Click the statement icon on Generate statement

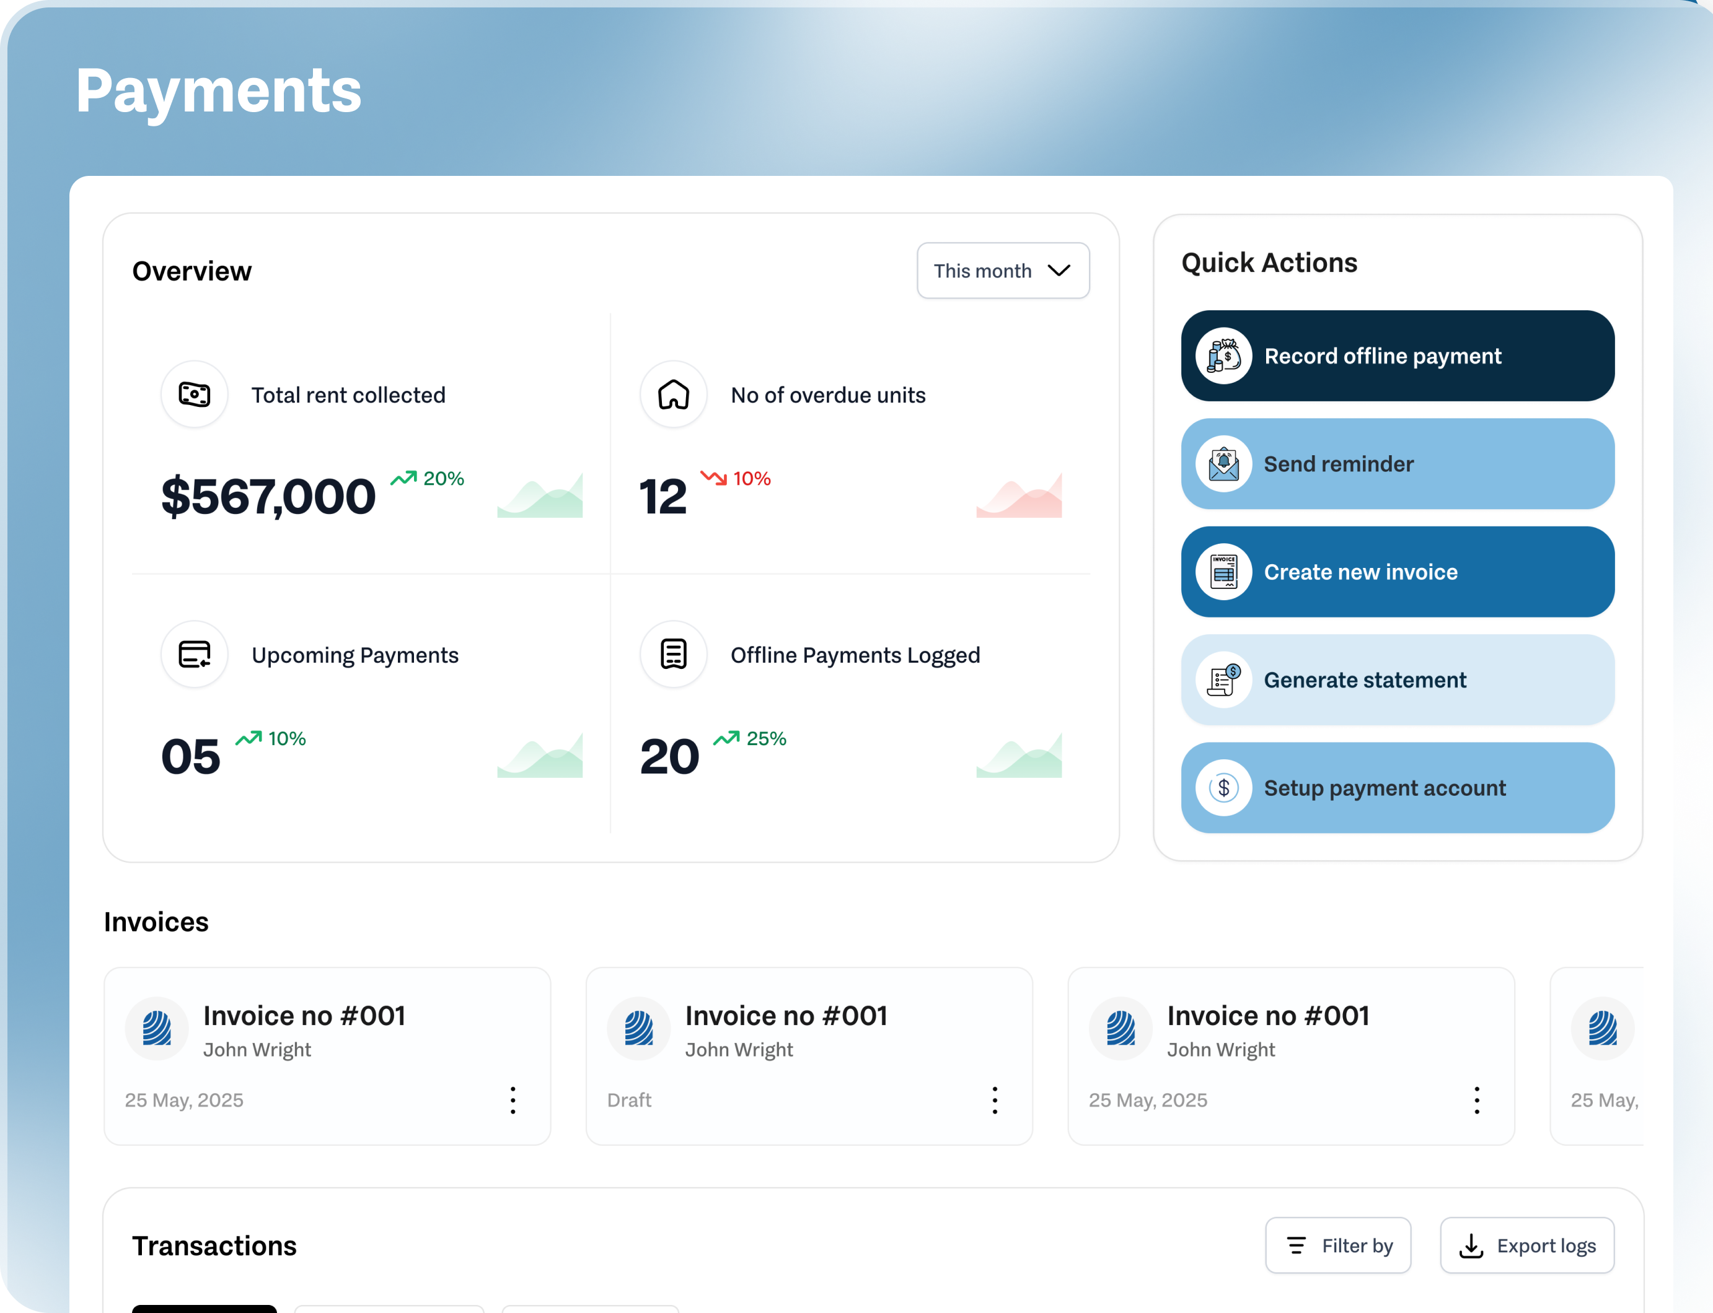(1223, 679)
